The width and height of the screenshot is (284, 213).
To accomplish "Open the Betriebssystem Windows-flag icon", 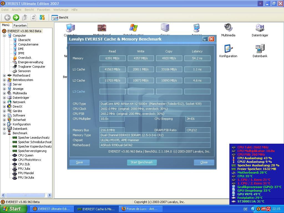I will [133, 28].
